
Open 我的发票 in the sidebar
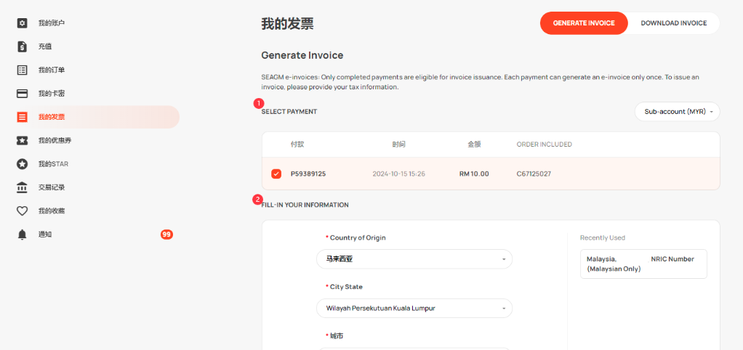(x=51, y=117)
